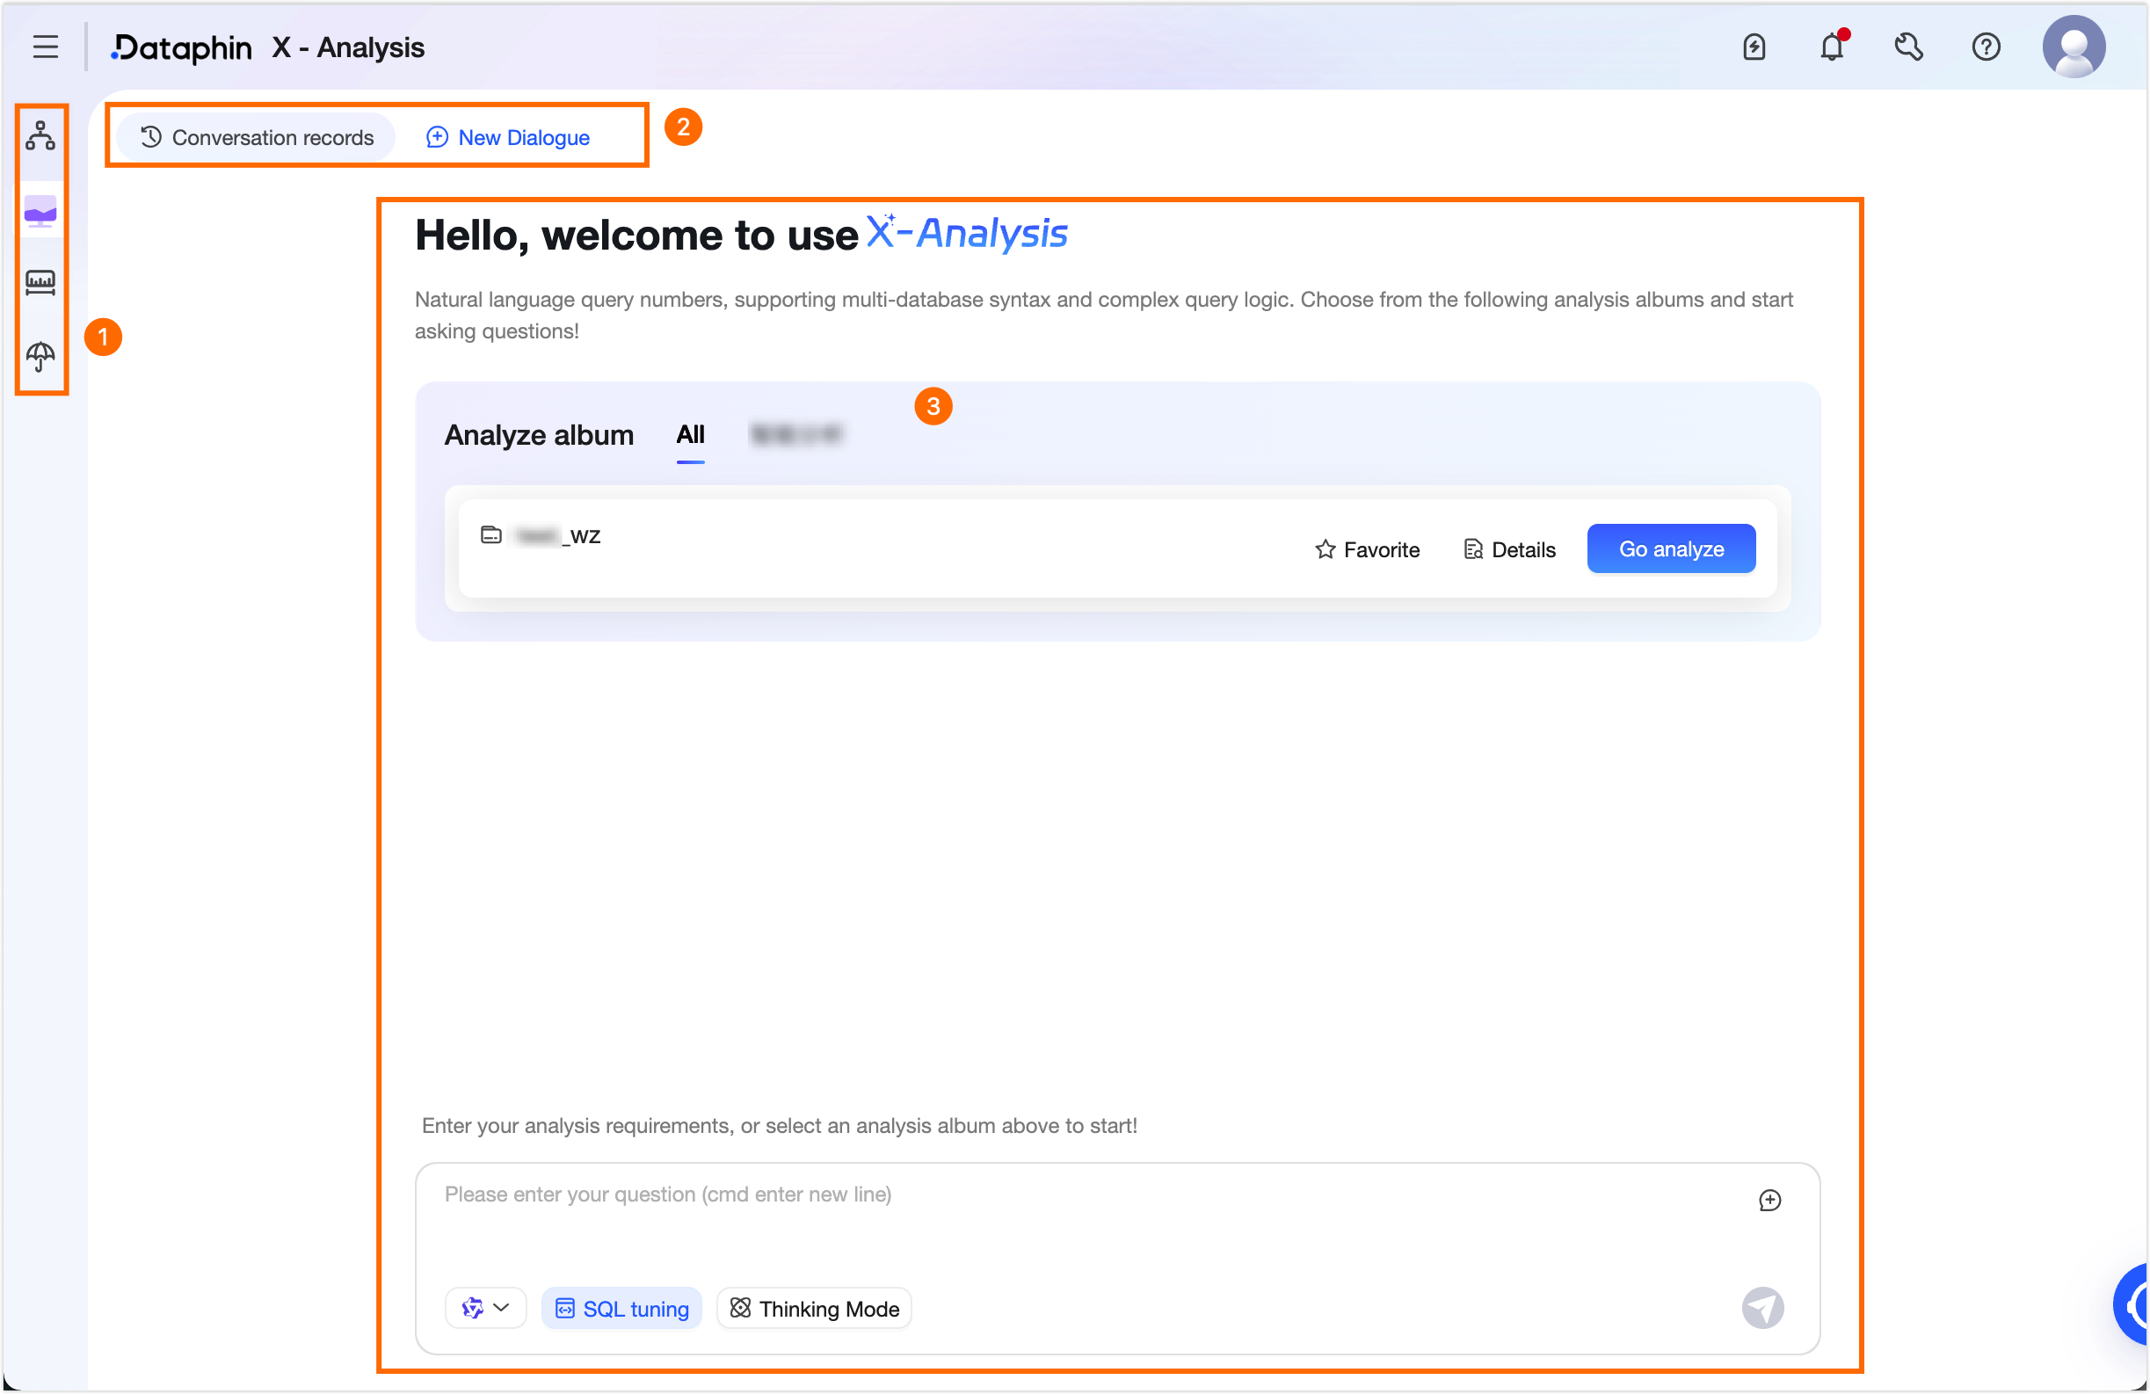Open the ruler measurement sidebar icon
Screen dimensions: 2150x1394
40,283
